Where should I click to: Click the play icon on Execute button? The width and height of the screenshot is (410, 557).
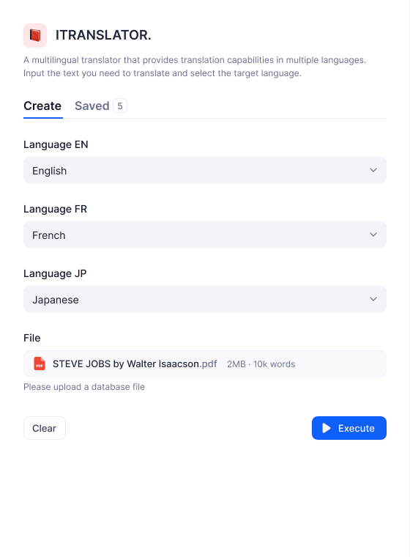pyautogui.click(x=327, y=428)
